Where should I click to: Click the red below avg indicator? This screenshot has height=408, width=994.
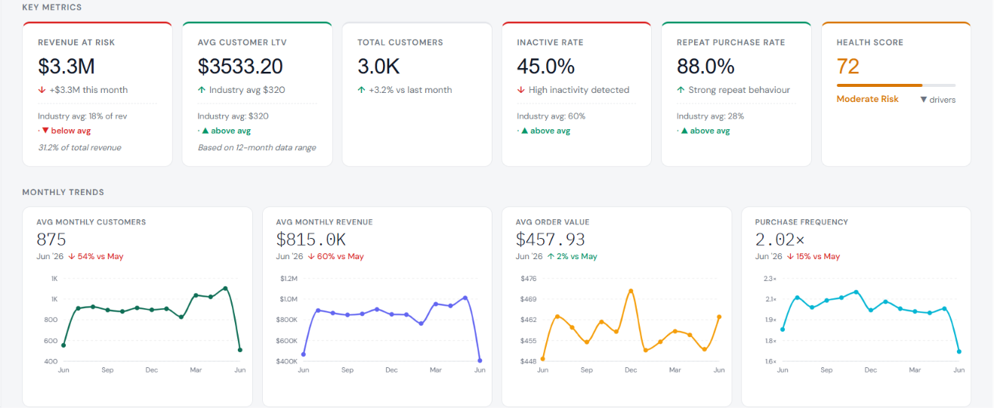point(66,131)
